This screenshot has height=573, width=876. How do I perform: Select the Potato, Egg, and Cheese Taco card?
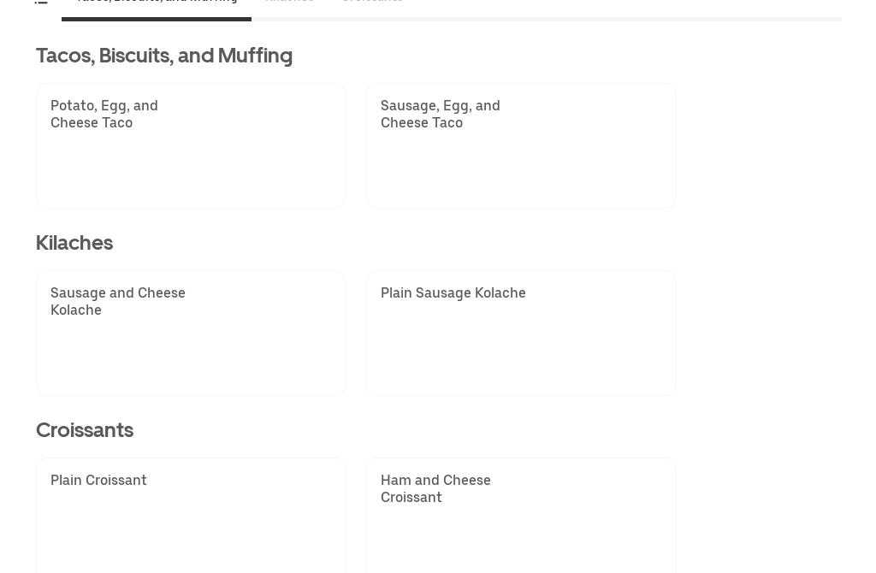[190, 145]
